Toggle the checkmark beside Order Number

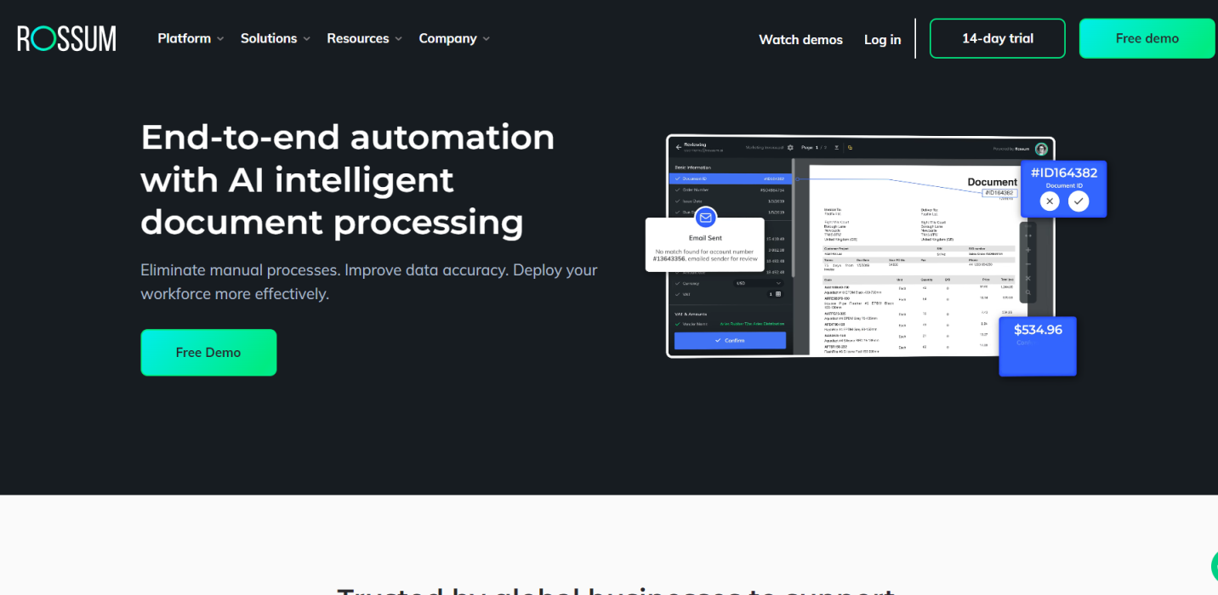677,190
